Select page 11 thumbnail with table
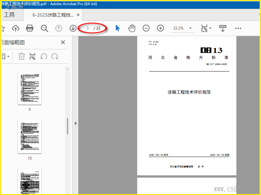The image size is (261, 195). (30, 181)
